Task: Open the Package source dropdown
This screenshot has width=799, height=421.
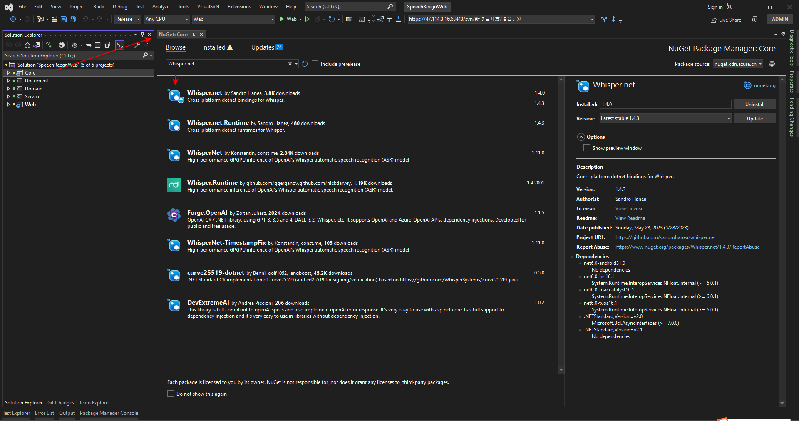Action: [738, 64]
